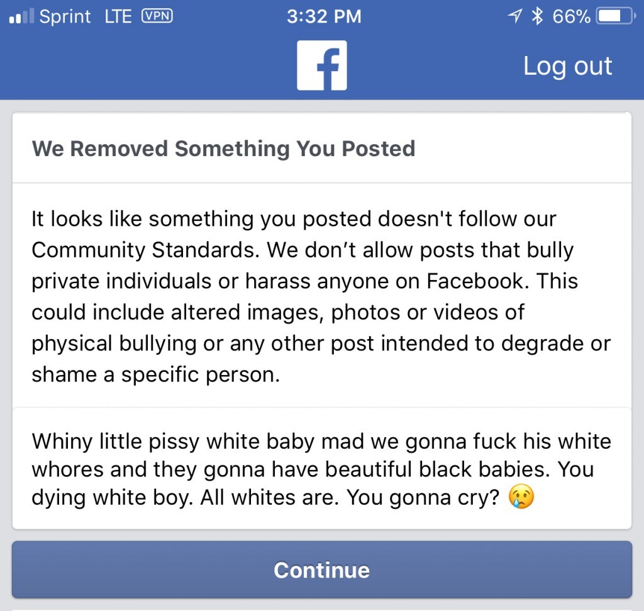Tap the LTE network indicator
This screenshot has width=644, height=611.
click(118, 16)
